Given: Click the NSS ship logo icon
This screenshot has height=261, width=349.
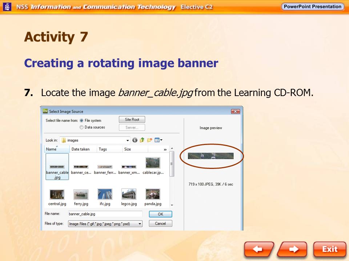Looking at the screenshot, I should [7, 7].
